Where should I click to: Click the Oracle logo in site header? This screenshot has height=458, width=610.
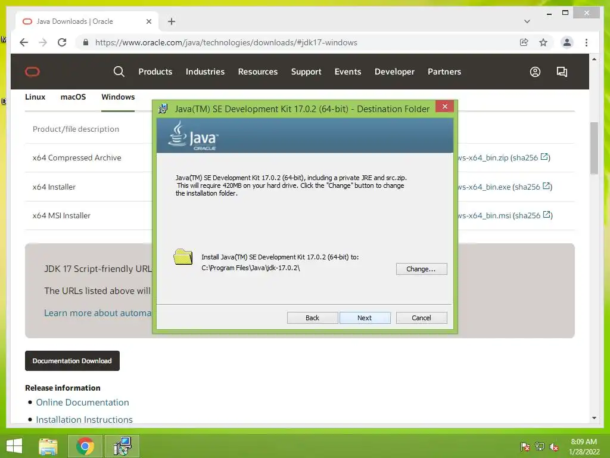pyautogui.click(x=32, y=72)
